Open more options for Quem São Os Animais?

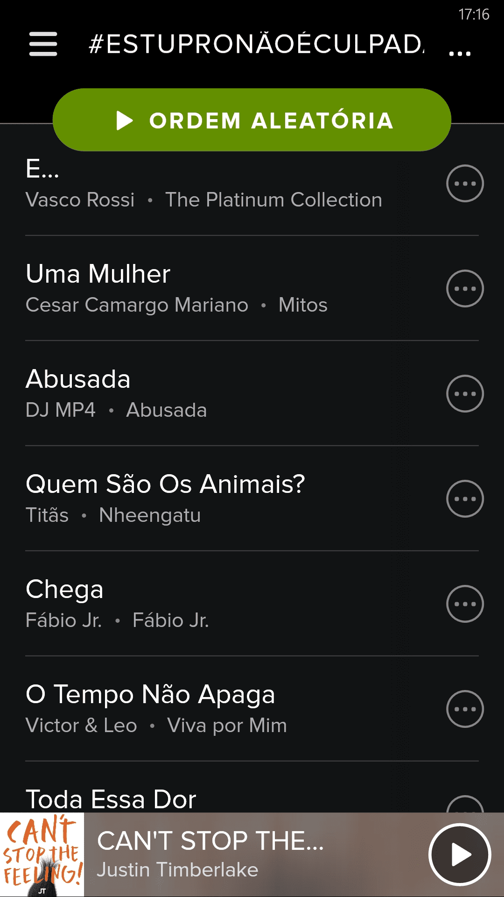pyautogui.click(x=465, y=499)
